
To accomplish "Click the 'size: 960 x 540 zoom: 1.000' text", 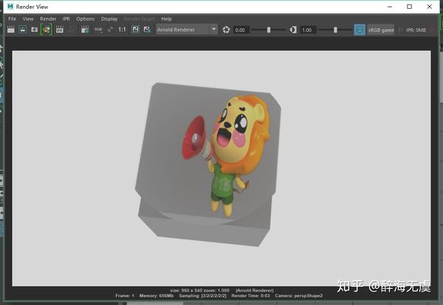I will click(x=200, y=290).
